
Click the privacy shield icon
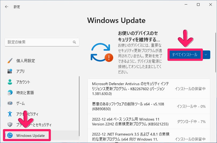[10, 125]
